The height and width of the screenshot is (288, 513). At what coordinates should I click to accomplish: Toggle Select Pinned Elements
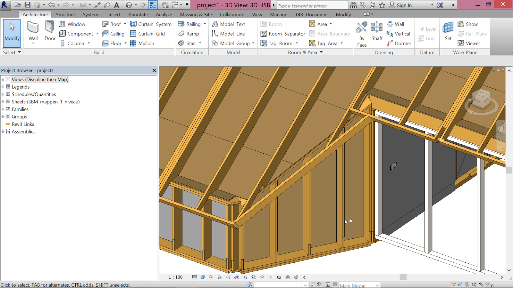point(467,284)
